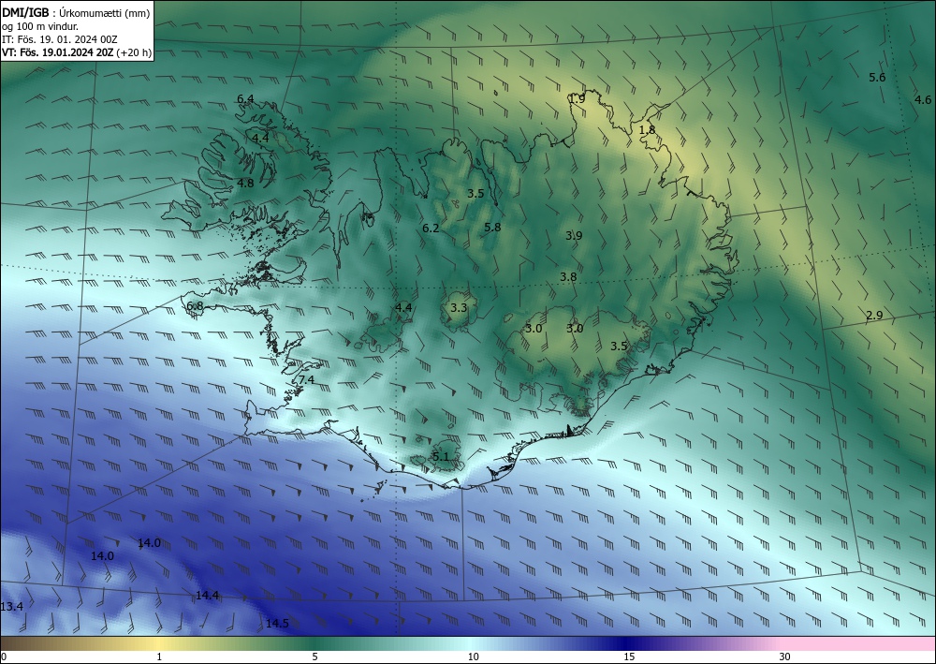Viewport: 936px width, 664px height.
Task: Click the 5.6 value label
Action: pos(877,77)
